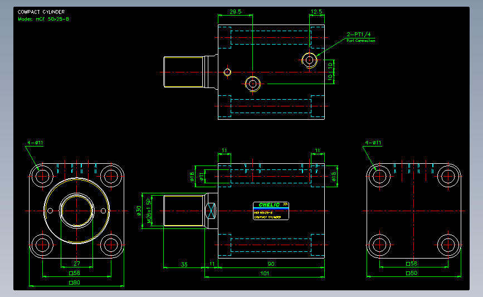
Task: Pick the "11" dimension between 35 and 90
Action: point(212,264)
